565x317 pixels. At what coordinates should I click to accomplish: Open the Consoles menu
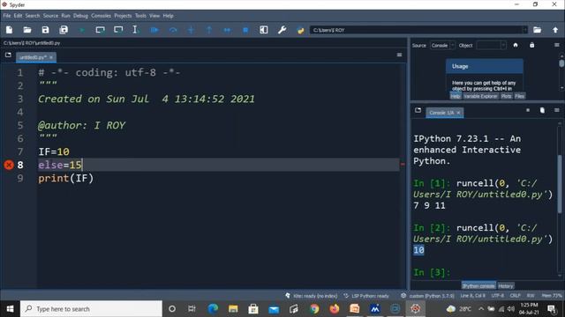coord(102,16)
